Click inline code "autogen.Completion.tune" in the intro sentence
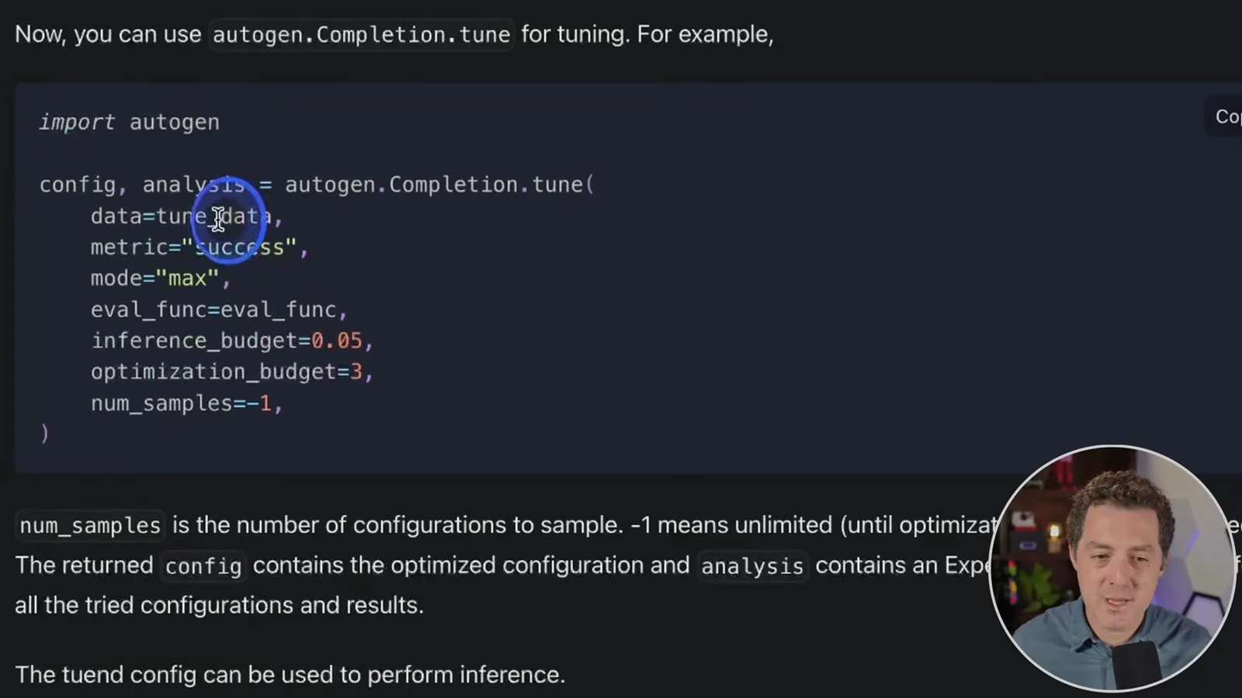The width and height of the screenshot is (1242, 698). click(361, 35)
